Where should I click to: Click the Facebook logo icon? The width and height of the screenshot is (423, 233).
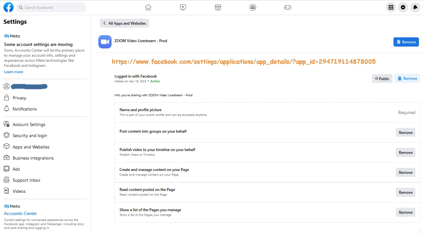(x=9, y=7)
